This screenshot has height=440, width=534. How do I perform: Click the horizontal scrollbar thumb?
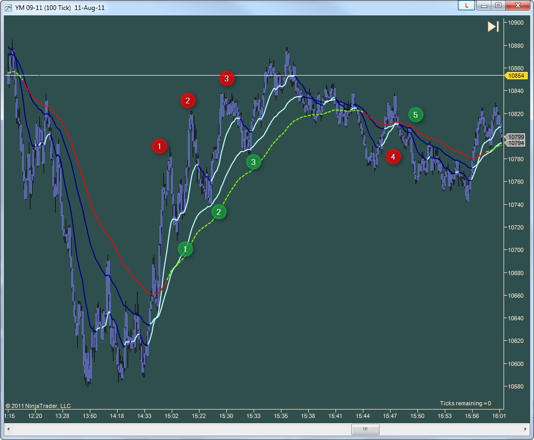pos(365,429)
